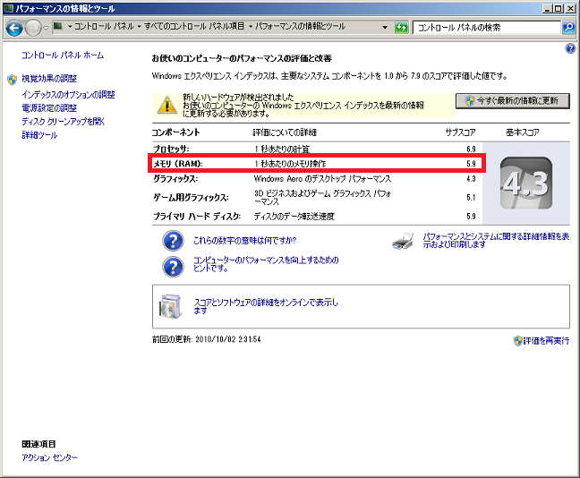Click the back navigation arrow button
The width and height of the screenshot is (580, 478).
[x=14, y=29]
